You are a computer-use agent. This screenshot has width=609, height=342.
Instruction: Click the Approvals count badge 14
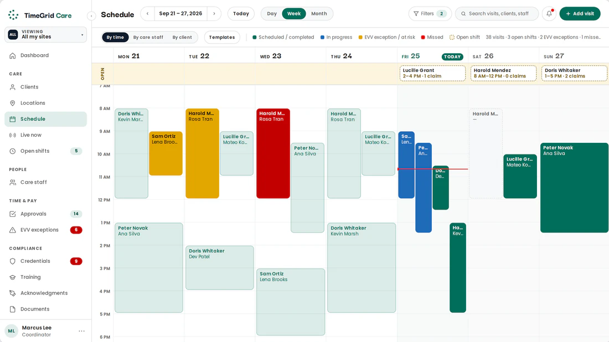coord(76,214)
